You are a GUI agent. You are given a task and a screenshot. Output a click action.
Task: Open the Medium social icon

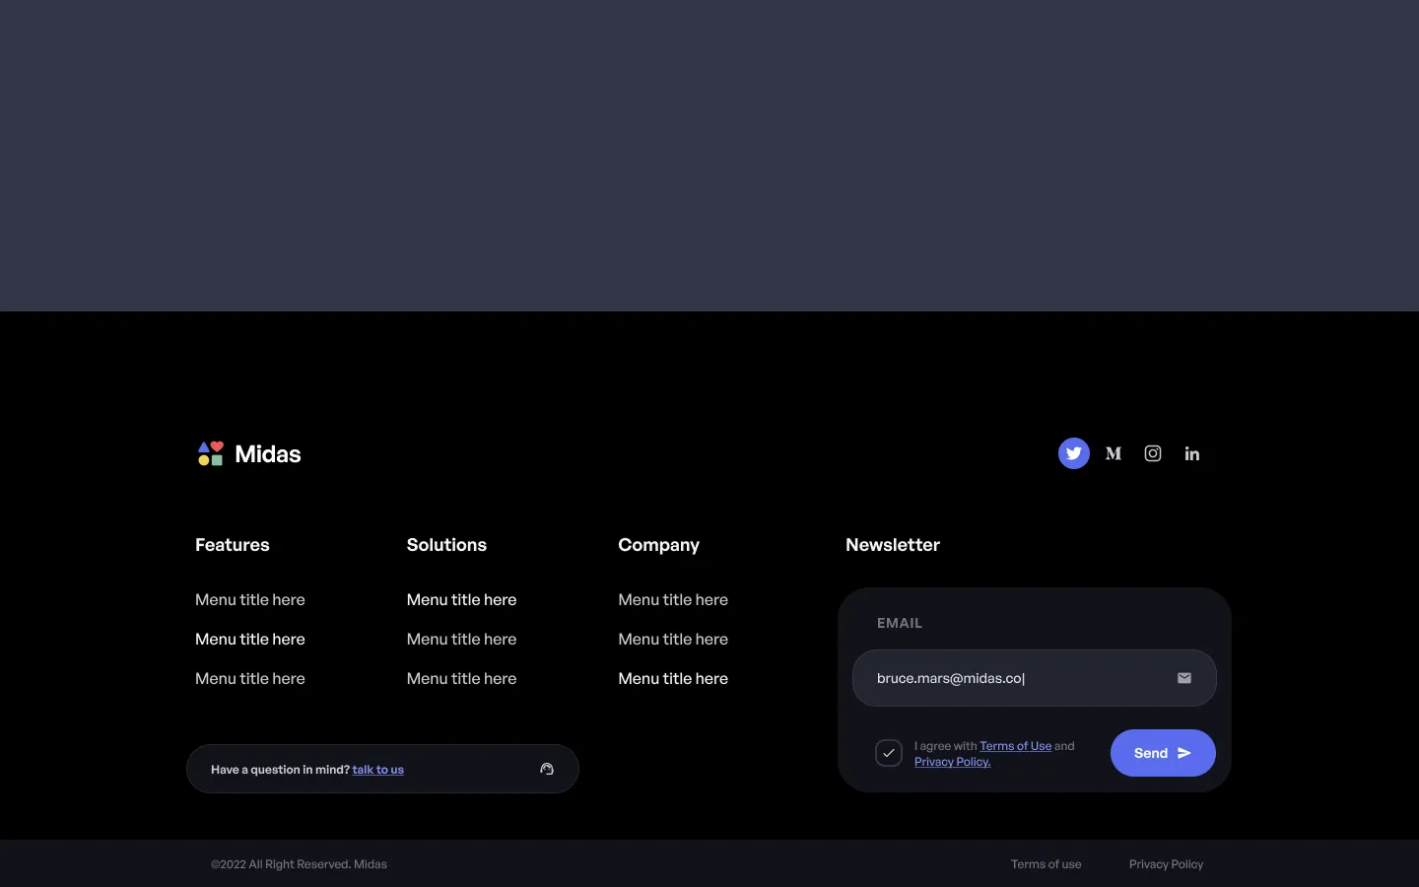(1114, 453)
